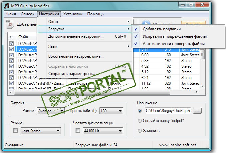Click the resize grip at window corner
This screenshot has width=227, height=153.
coord(207,146)
